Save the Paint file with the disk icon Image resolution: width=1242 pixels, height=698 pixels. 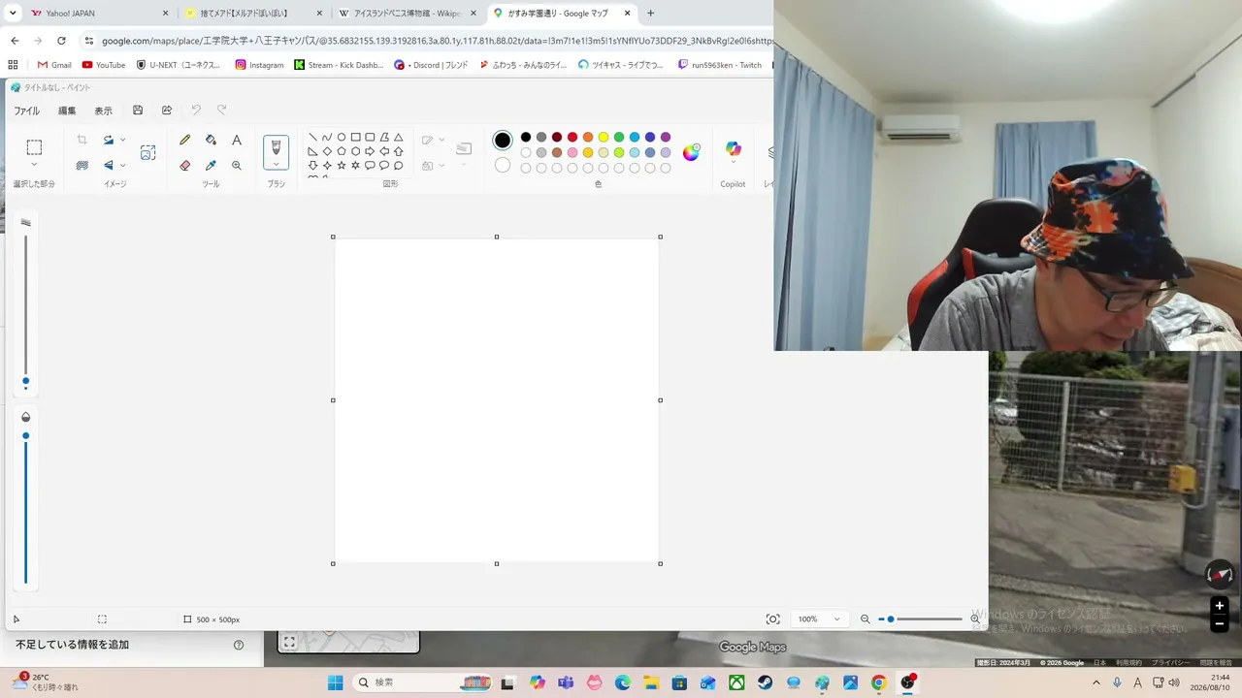138,111
